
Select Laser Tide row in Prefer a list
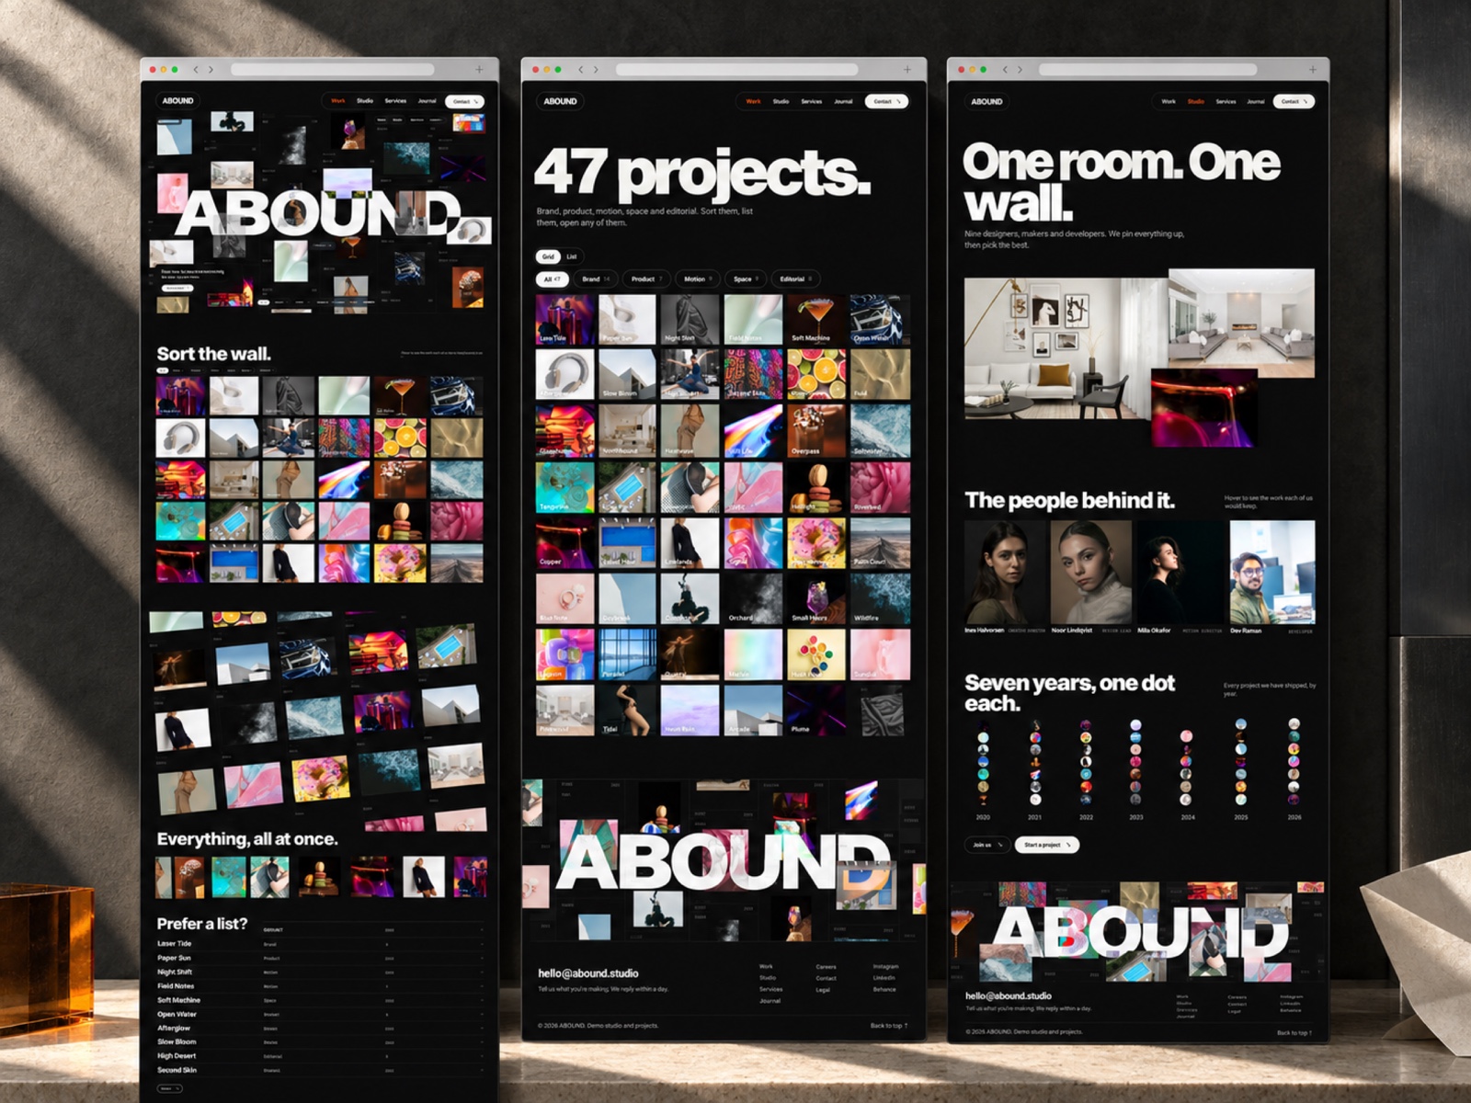coord(319,944)
